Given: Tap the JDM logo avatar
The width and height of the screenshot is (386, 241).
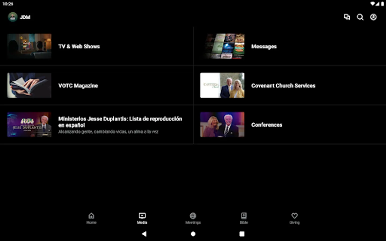Looking at the screenshot, I should pos(13,17).
